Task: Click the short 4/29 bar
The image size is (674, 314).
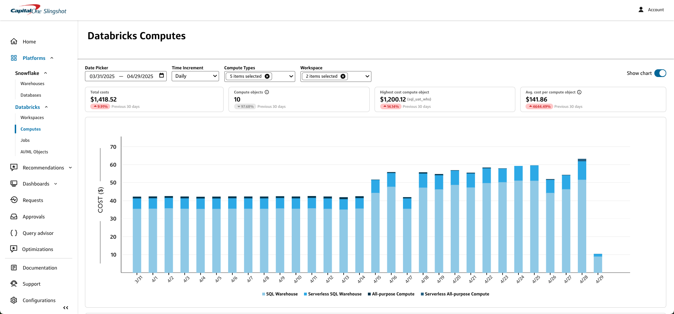Action: click(x=598, y=263)
